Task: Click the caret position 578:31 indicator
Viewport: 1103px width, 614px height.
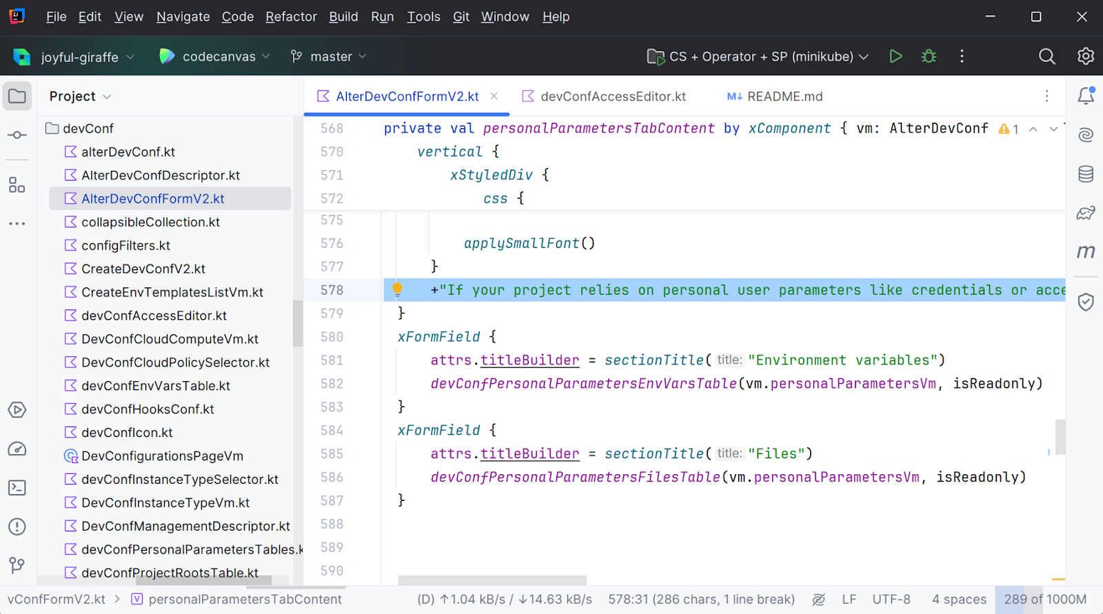Action: [701, 600]
